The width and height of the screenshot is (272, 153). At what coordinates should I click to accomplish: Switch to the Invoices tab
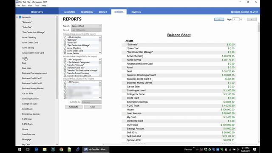136,12
